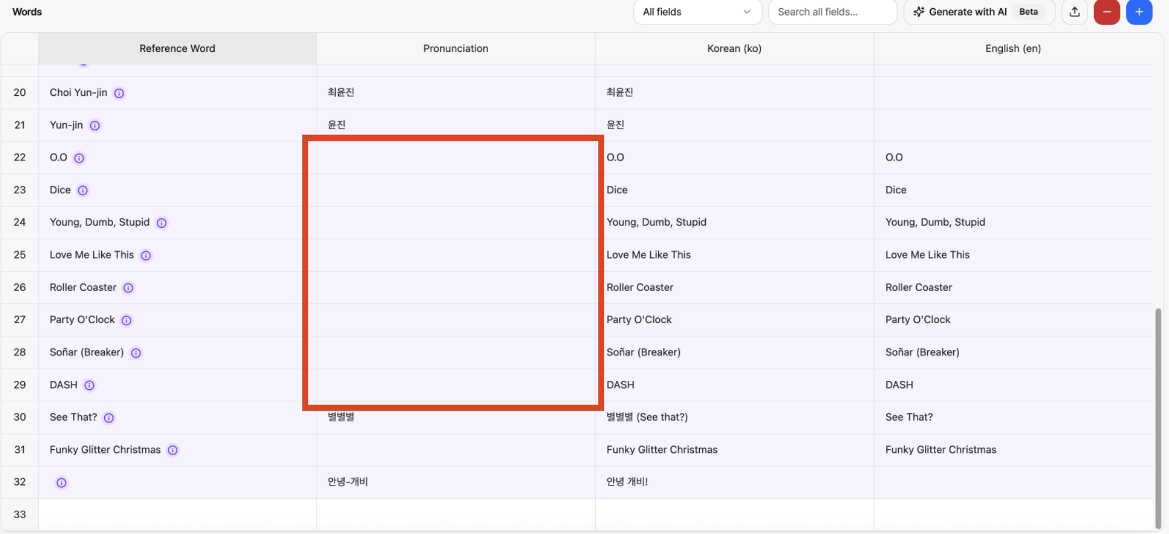The height and width of the screenshot is (534, 1169).
Task: Select the empty Reference Word cell in row 33
Action: click(177, 514)
